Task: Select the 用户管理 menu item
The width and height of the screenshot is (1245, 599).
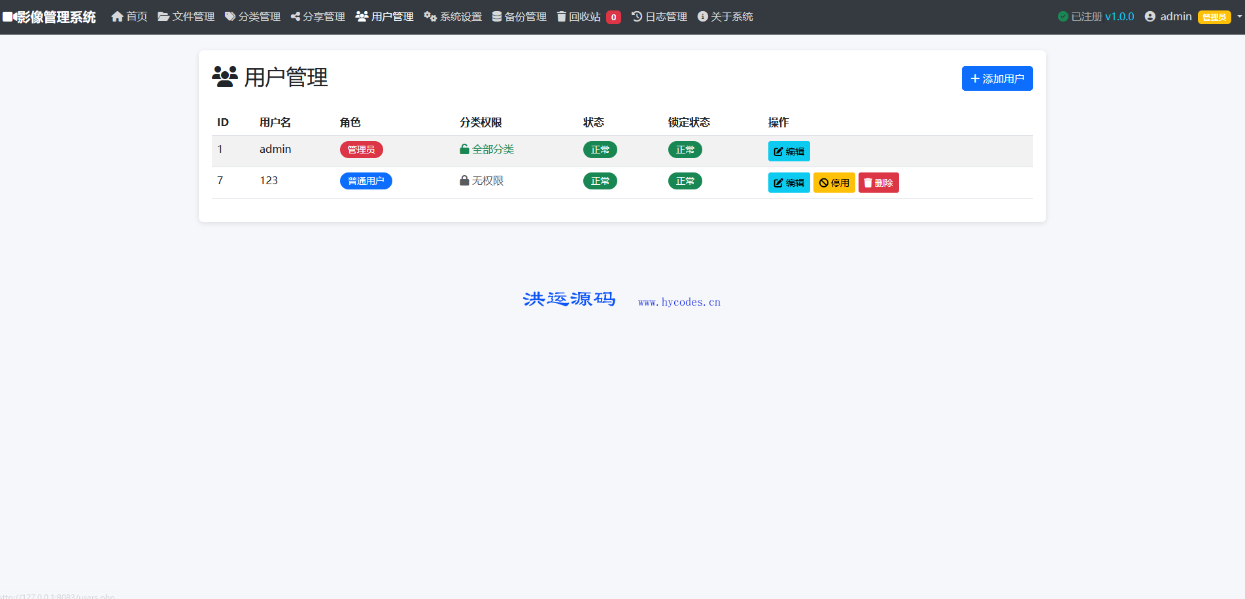Action: (384, 16)
